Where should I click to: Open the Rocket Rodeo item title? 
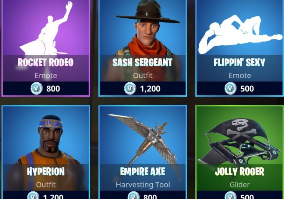(x=46, y=62)
